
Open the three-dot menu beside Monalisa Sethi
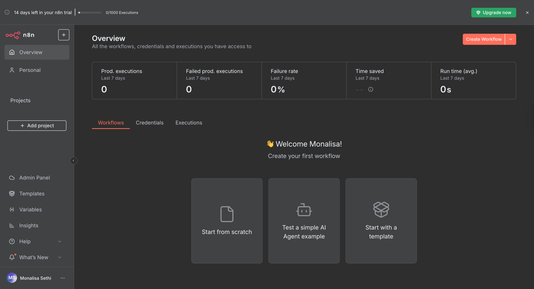63,278
